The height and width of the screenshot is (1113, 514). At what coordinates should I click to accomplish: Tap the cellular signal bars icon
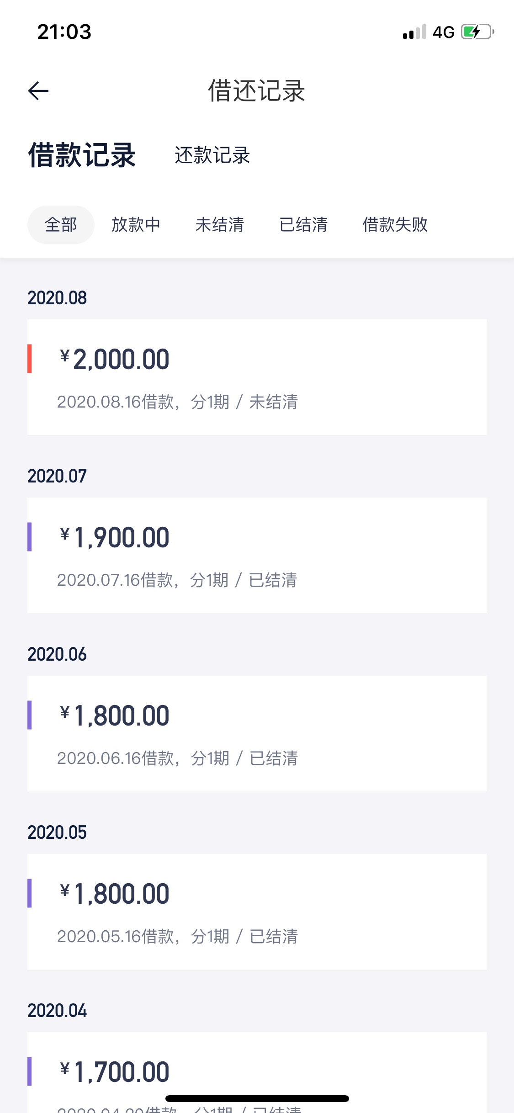tap(414, 32)
